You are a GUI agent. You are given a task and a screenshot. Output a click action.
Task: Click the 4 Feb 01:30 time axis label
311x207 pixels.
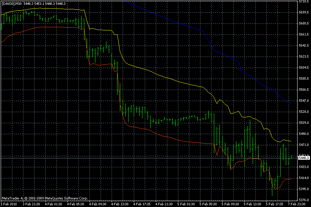pyautogui.click(x=53, y=204)
